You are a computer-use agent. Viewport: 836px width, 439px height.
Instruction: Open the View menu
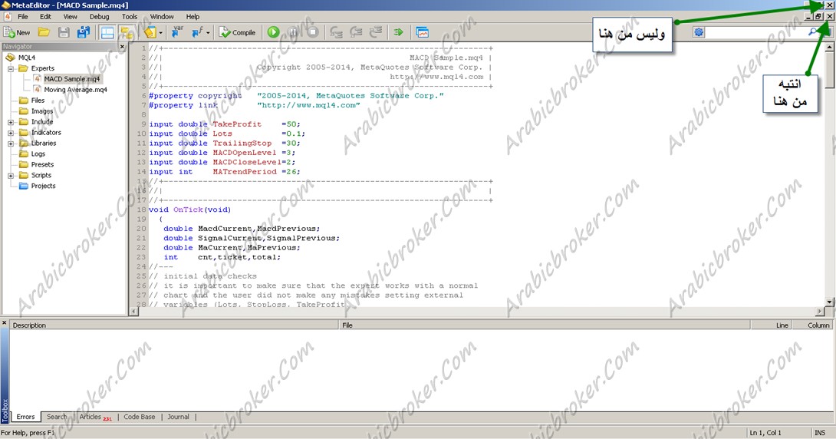click(x=70, y=17)
